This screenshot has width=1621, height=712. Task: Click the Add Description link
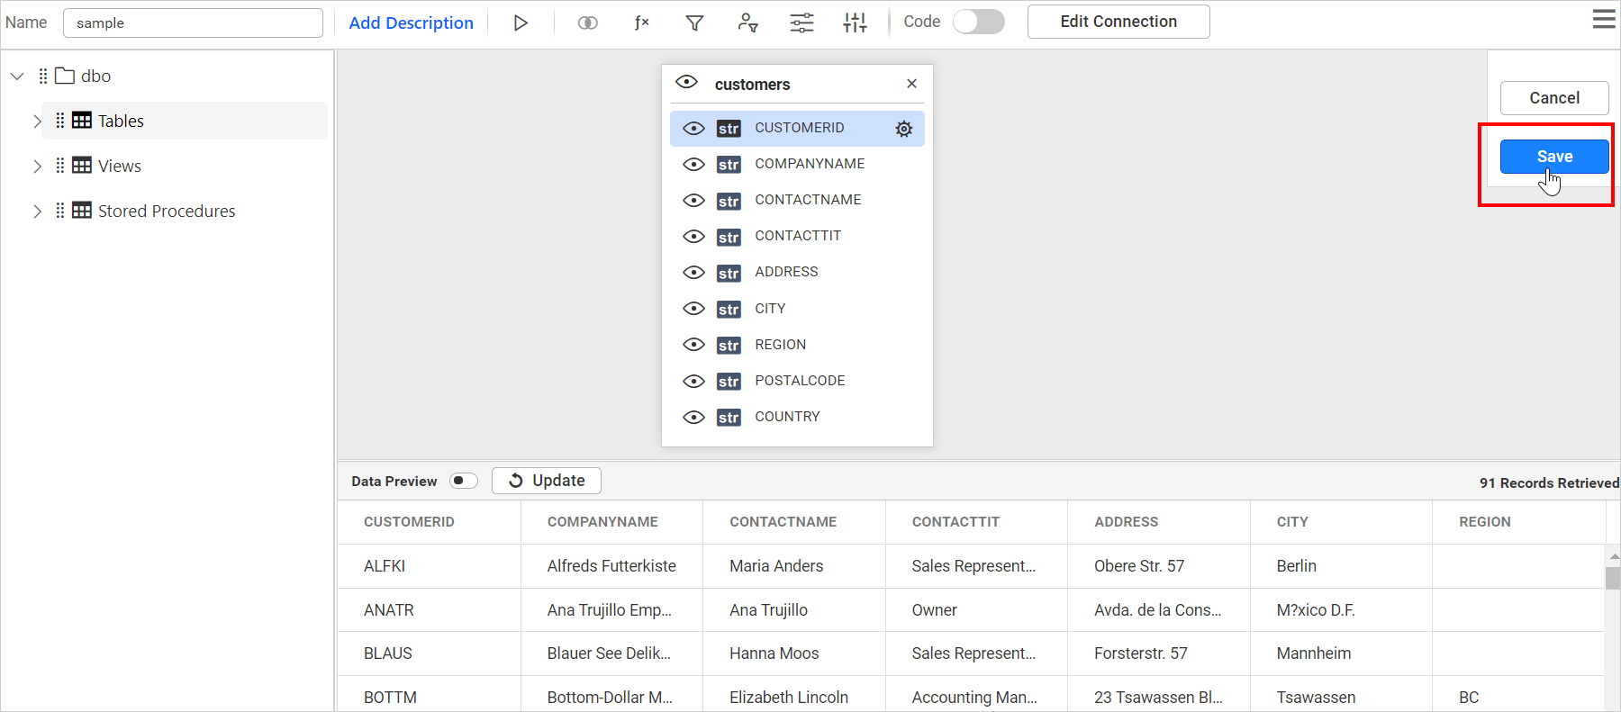[411, 23]
